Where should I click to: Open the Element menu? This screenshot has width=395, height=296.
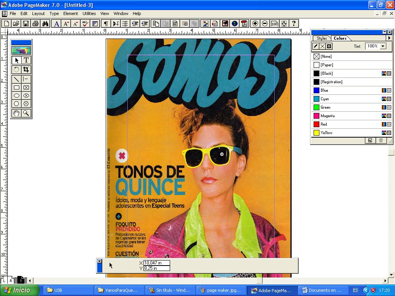point(70,13)
